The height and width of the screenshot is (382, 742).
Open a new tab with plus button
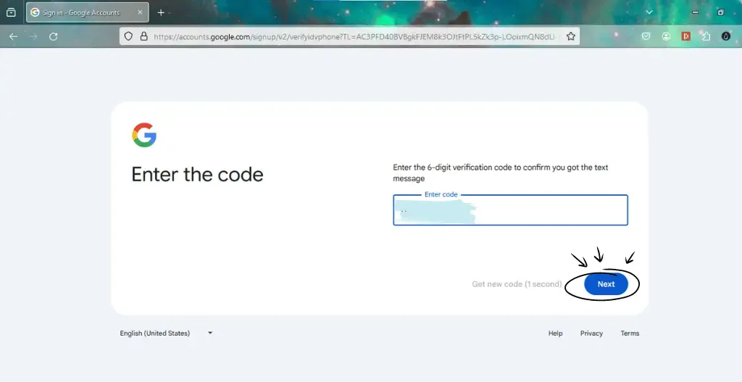(161, 12)
